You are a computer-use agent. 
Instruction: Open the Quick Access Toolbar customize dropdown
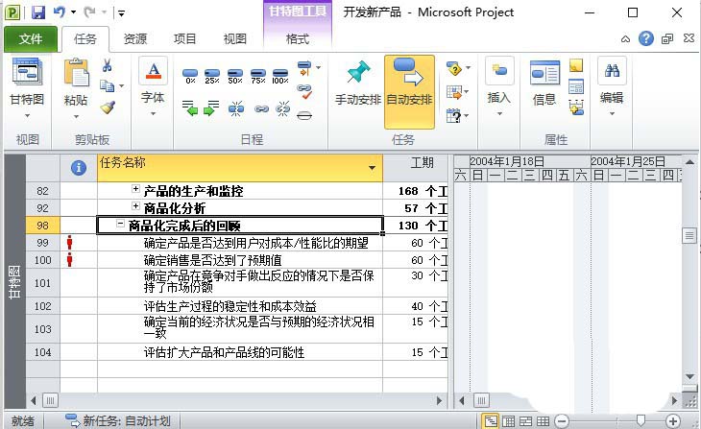pyautogui.click(x=121, y=13)
